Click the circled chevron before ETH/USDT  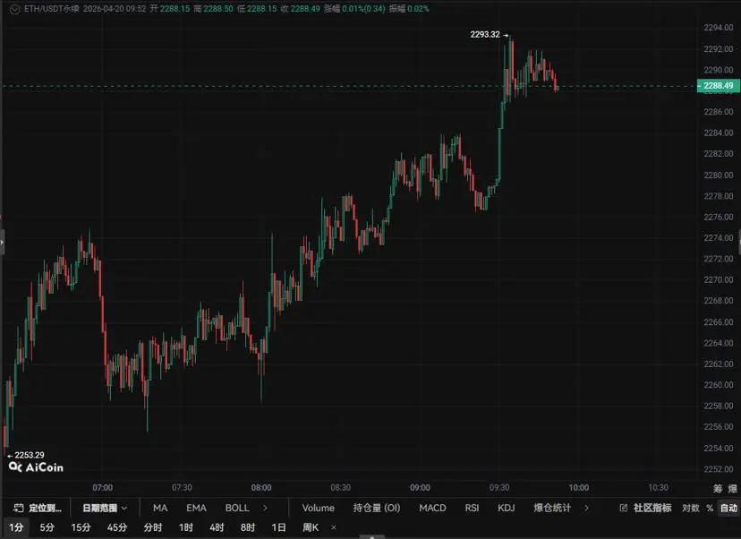coord(14,9)
